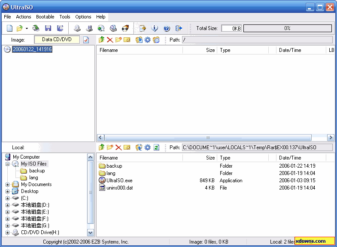This screenshot has width=337, height=247.
Task: Click Add files icon in Local toolbar
Action: click(139, 148)
